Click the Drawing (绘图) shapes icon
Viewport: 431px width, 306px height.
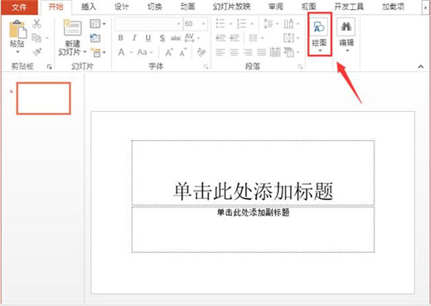pos(319,27)
